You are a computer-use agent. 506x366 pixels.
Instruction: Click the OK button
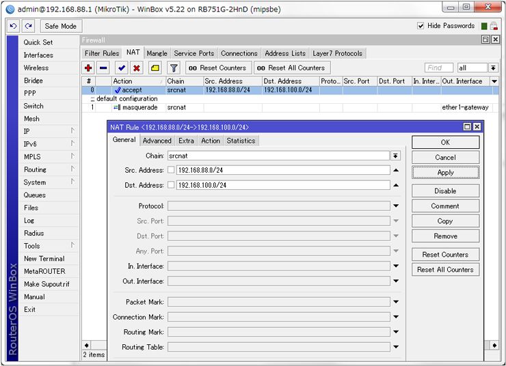point(445,143)
